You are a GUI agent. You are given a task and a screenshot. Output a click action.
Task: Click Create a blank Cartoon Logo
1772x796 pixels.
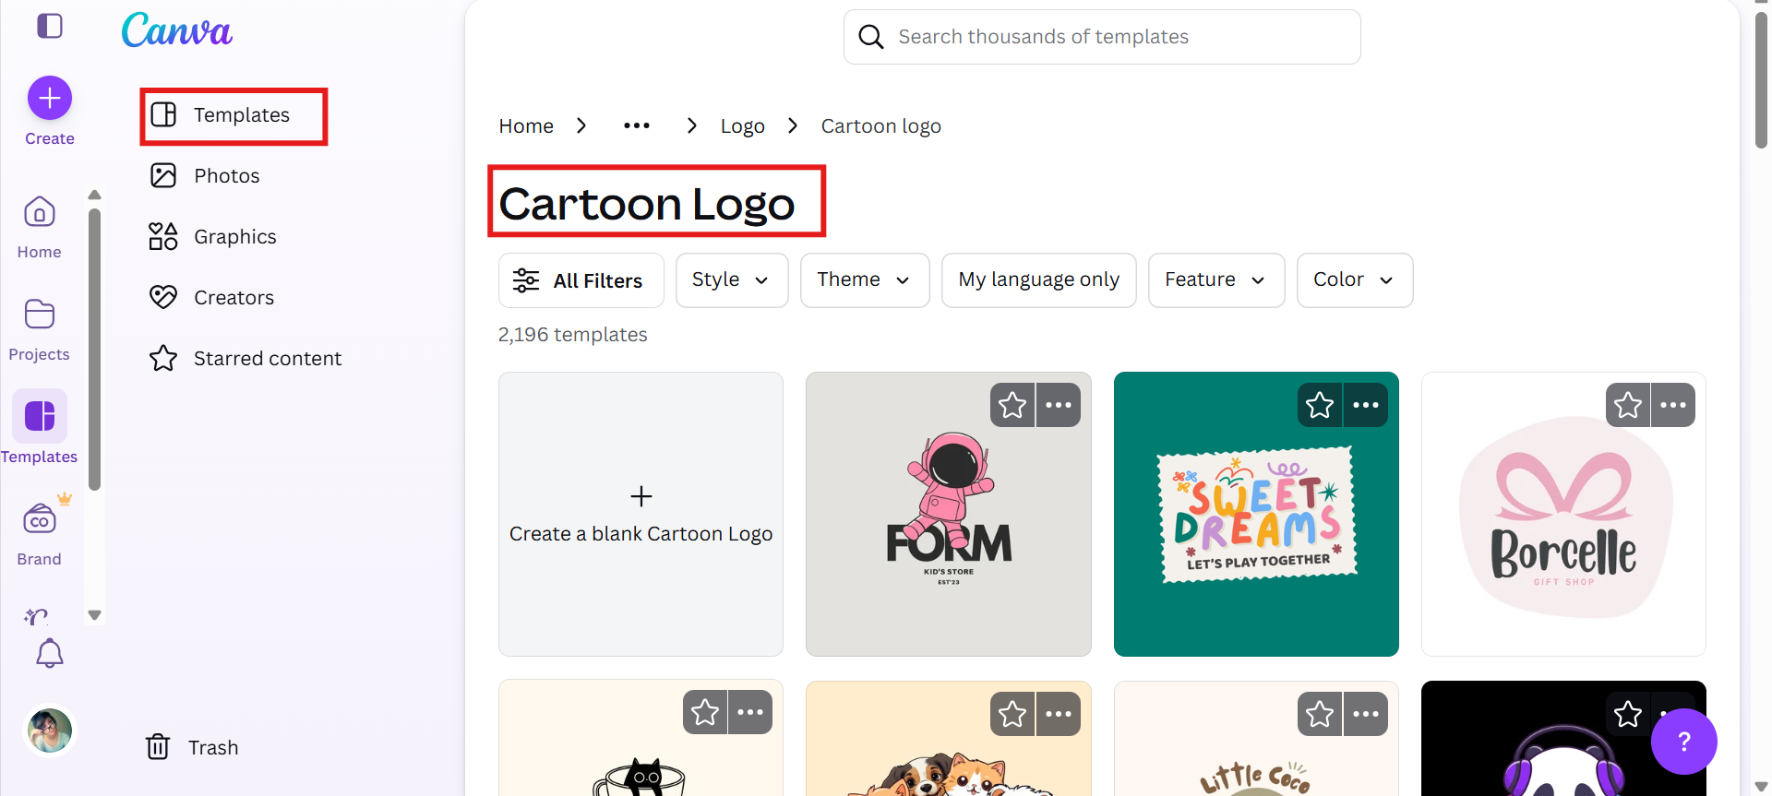[x=641, y=514]
